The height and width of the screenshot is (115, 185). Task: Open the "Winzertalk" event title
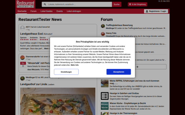click(x=39, y=63)
